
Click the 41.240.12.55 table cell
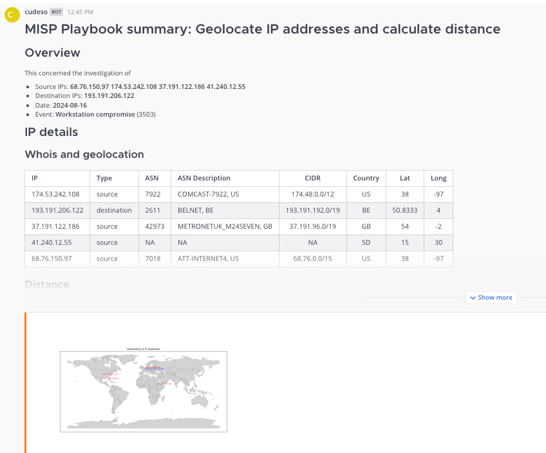57,242
